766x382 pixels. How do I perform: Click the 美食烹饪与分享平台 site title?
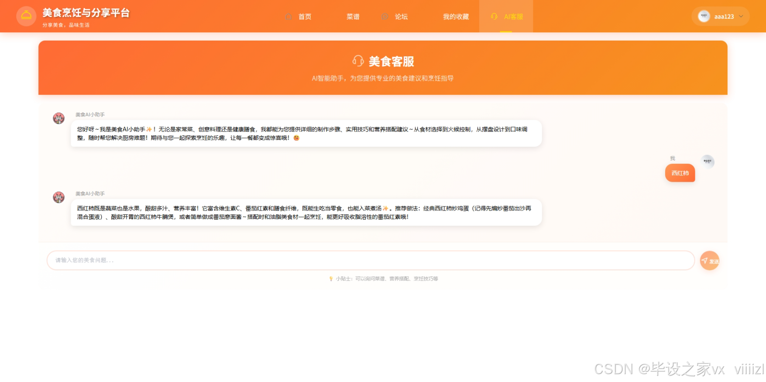(86, 13)
